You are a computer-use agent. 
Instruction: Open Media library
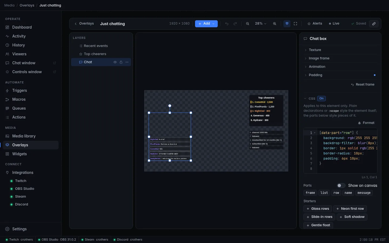31,136
